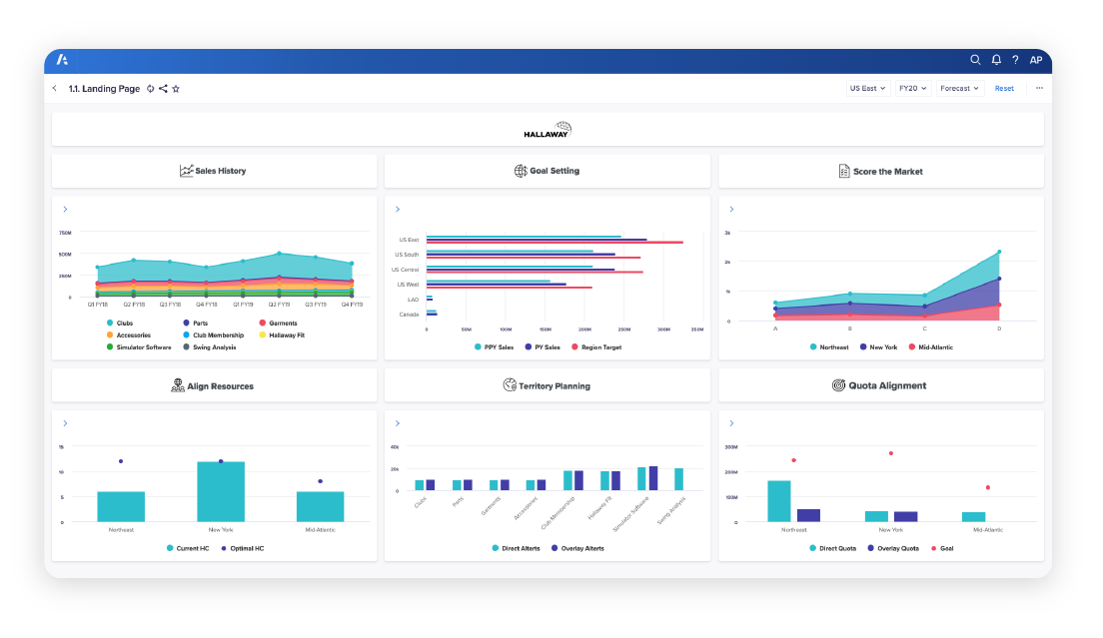Click the Q1 FY18 axis label in Sales History

(98, 305)
